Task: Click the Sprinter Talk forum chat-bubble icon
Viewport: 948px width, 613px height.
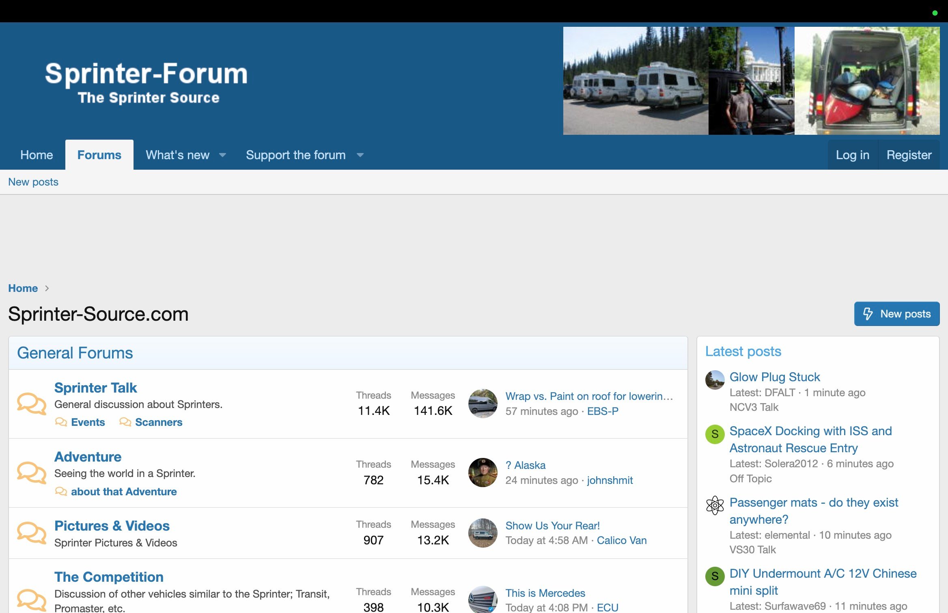Action: click(x=32, y=404)
